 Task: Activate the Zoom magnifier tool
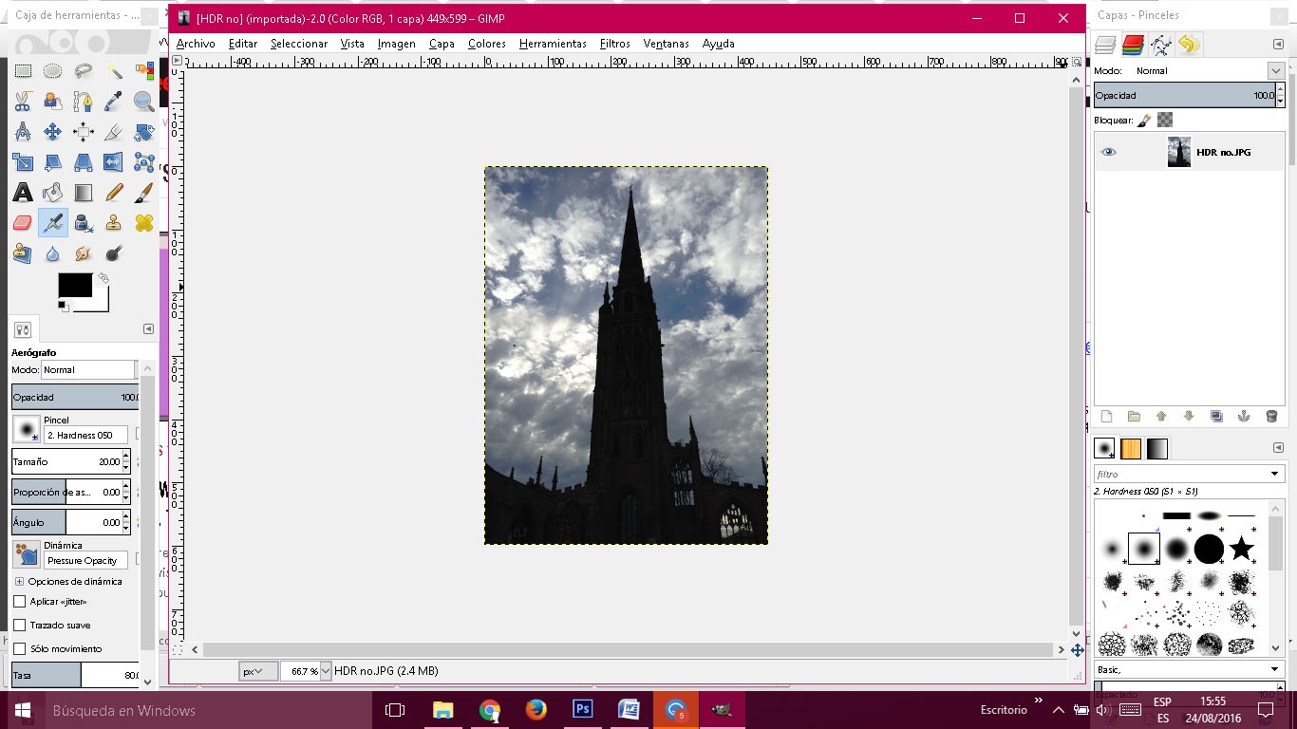(144, 102)
